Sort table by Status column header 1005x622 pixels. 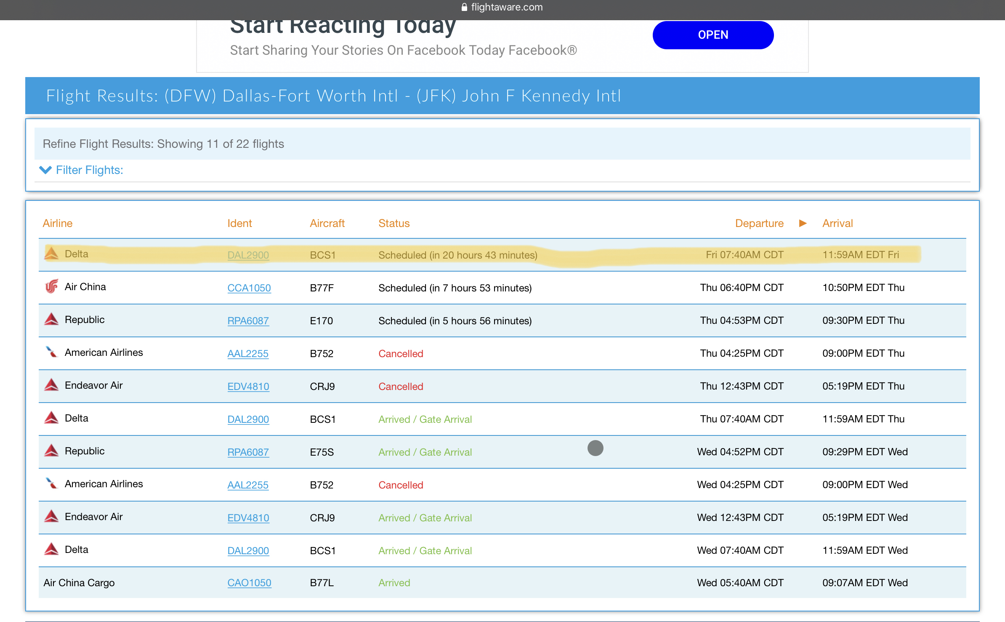394,223
